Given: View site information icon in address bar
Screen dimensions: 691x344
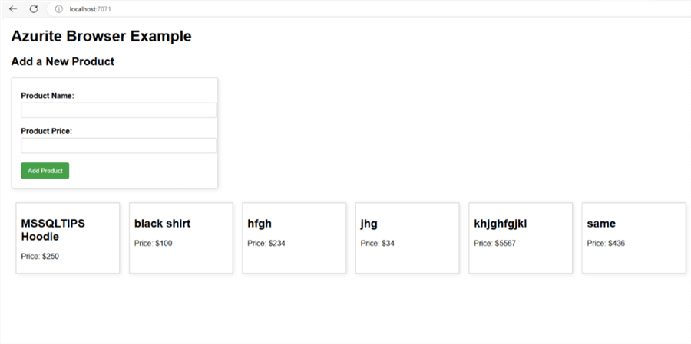Looking at the screenshot, I should [58, 8].
